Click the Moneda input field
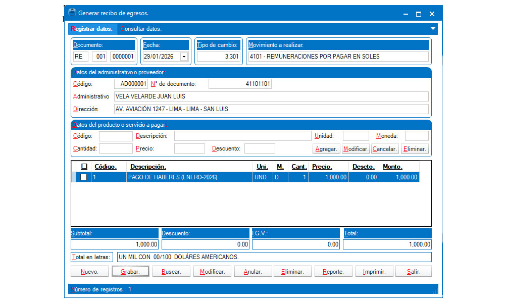505x303 pixels. 417,136
